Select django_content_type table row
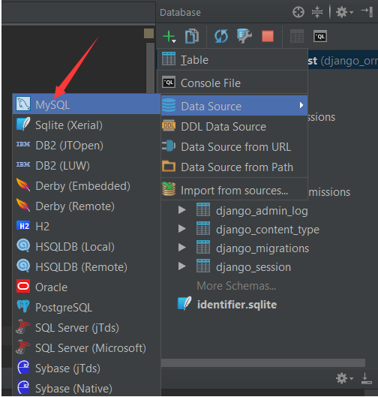Image resolution: width=378 pixels, height=397 pixels. 268,230
